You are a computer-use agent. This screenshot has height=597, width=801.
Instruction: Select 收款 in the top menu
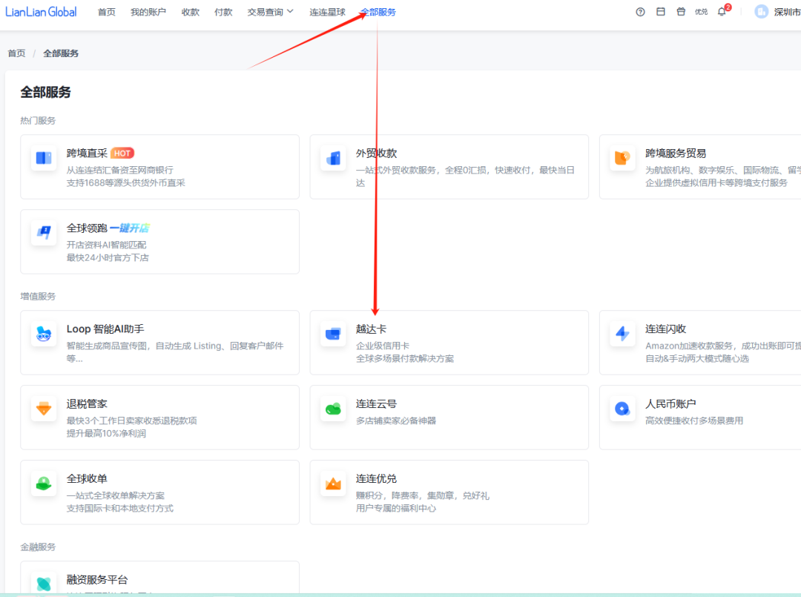coord(190,12)
